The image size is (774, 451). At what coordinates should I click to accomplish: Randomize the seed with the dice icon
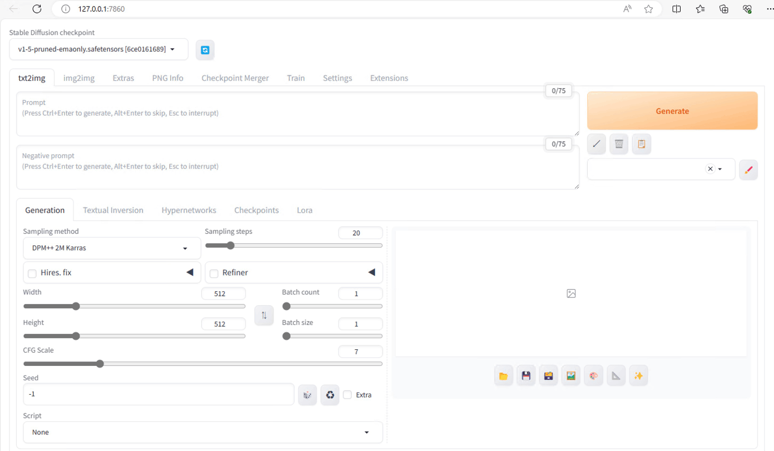(307, 395)
